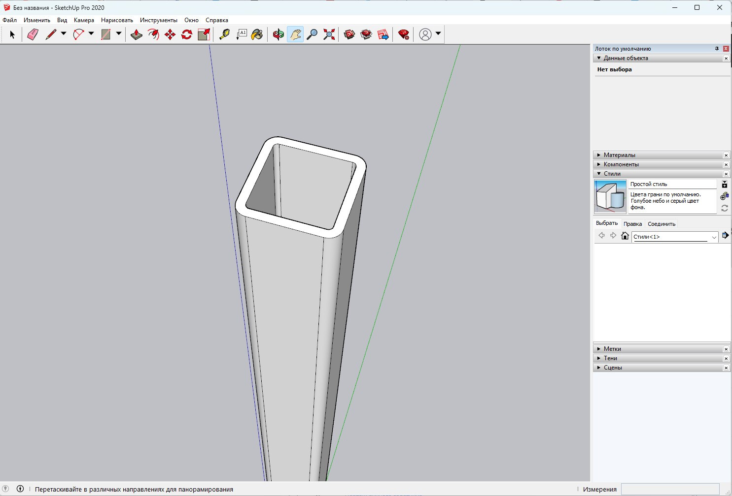Choose the Move tool with red arrows
Image resolution: width=732 pixels, height=496 pixels.
[170, 34]
